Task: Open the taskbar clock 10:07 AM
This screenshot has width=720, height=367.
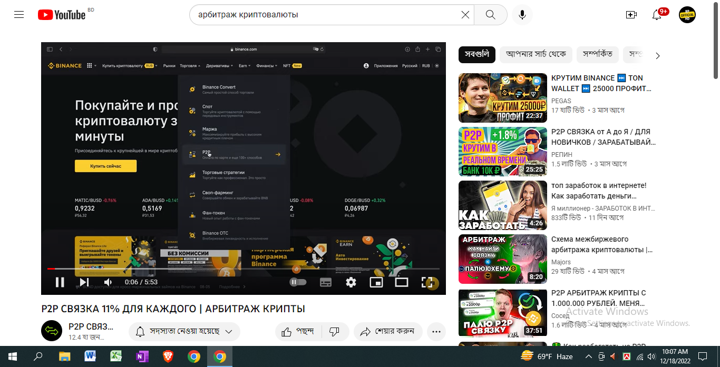Action: [x=675, y=356]
